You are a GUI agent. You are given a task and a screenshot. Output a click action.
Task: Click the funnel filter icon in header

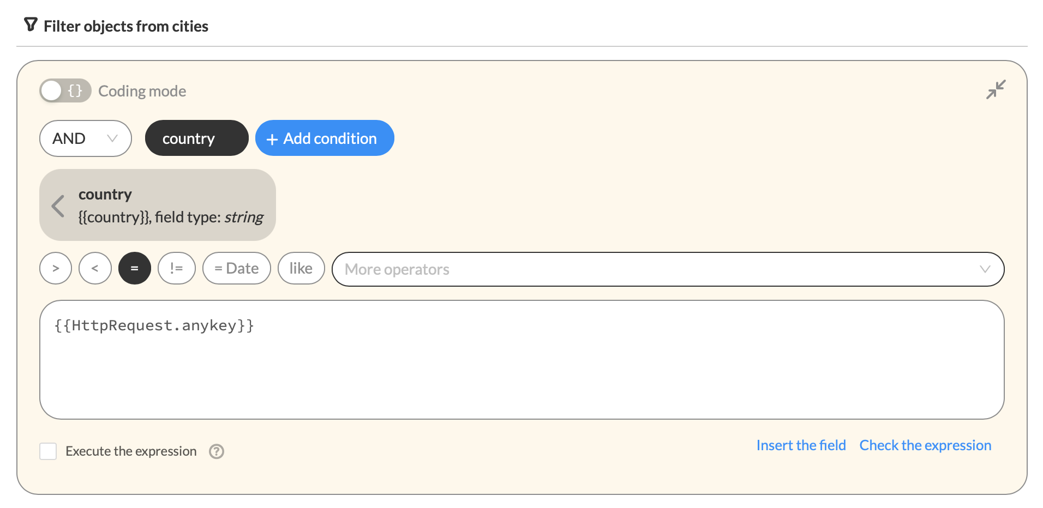coord(31,25)
